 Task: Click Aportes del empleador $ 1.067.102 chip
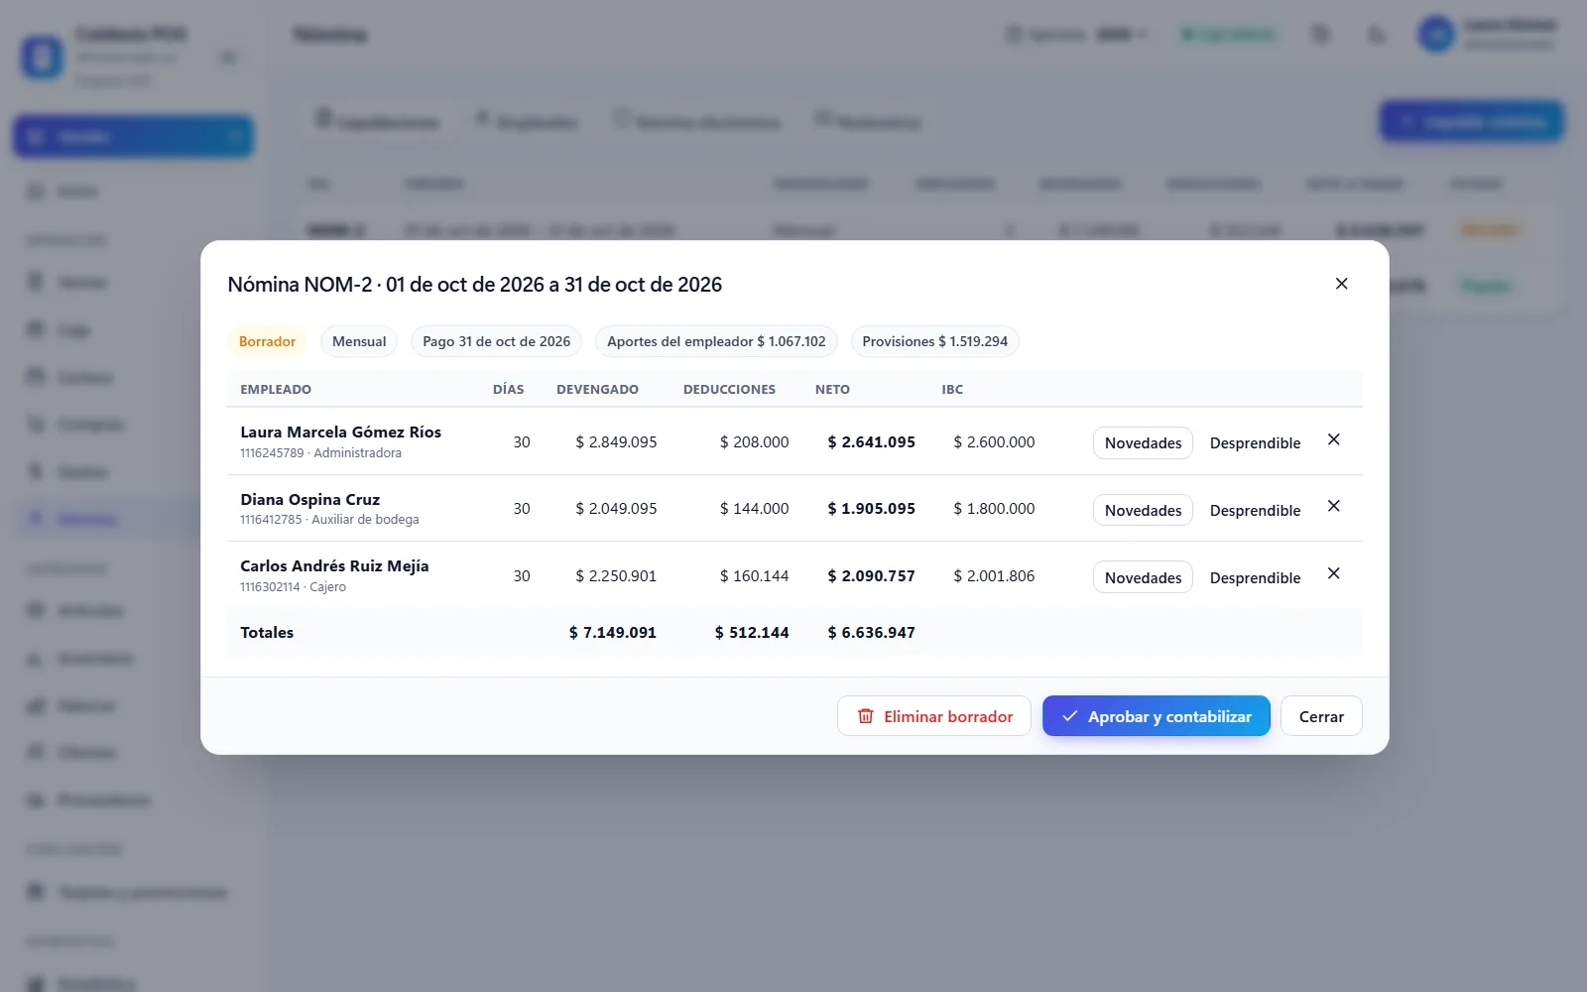point(716,341)
